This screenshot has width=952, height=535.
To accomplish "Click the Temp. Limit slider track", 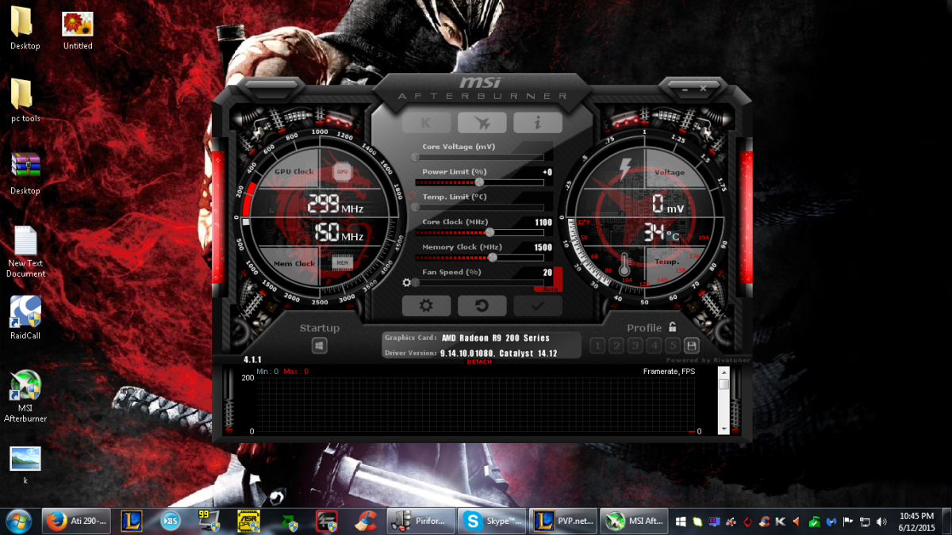I will click(x=479, y=207).
